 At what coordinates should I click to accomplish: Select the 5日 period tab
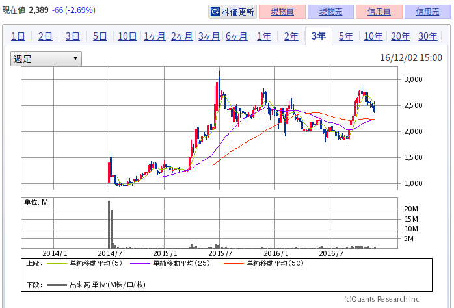point(100,36)
